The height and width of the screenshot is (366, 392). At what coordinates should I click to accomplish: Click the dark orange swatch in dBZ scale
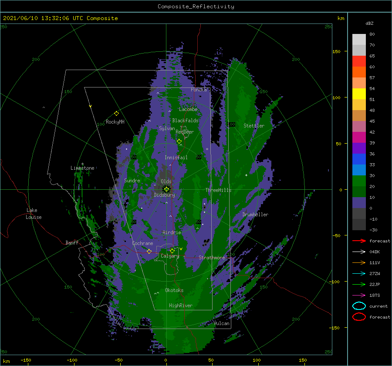tap(359, 72)
